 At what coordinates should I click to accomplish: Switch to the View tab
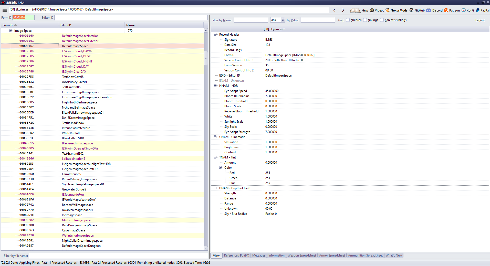pyautogui.click(x=216, y=256)
